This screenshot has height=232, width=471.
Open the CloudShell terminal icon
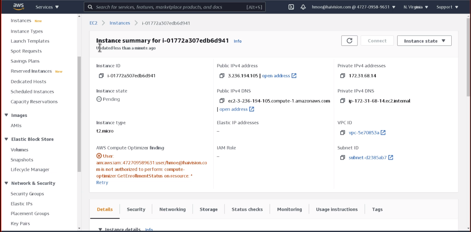[x=291, y=7]
